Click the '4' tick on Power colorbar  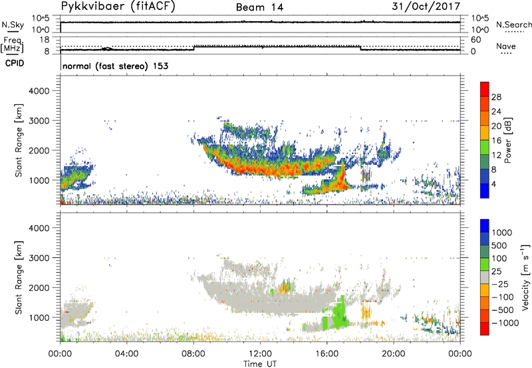[494, 184]
